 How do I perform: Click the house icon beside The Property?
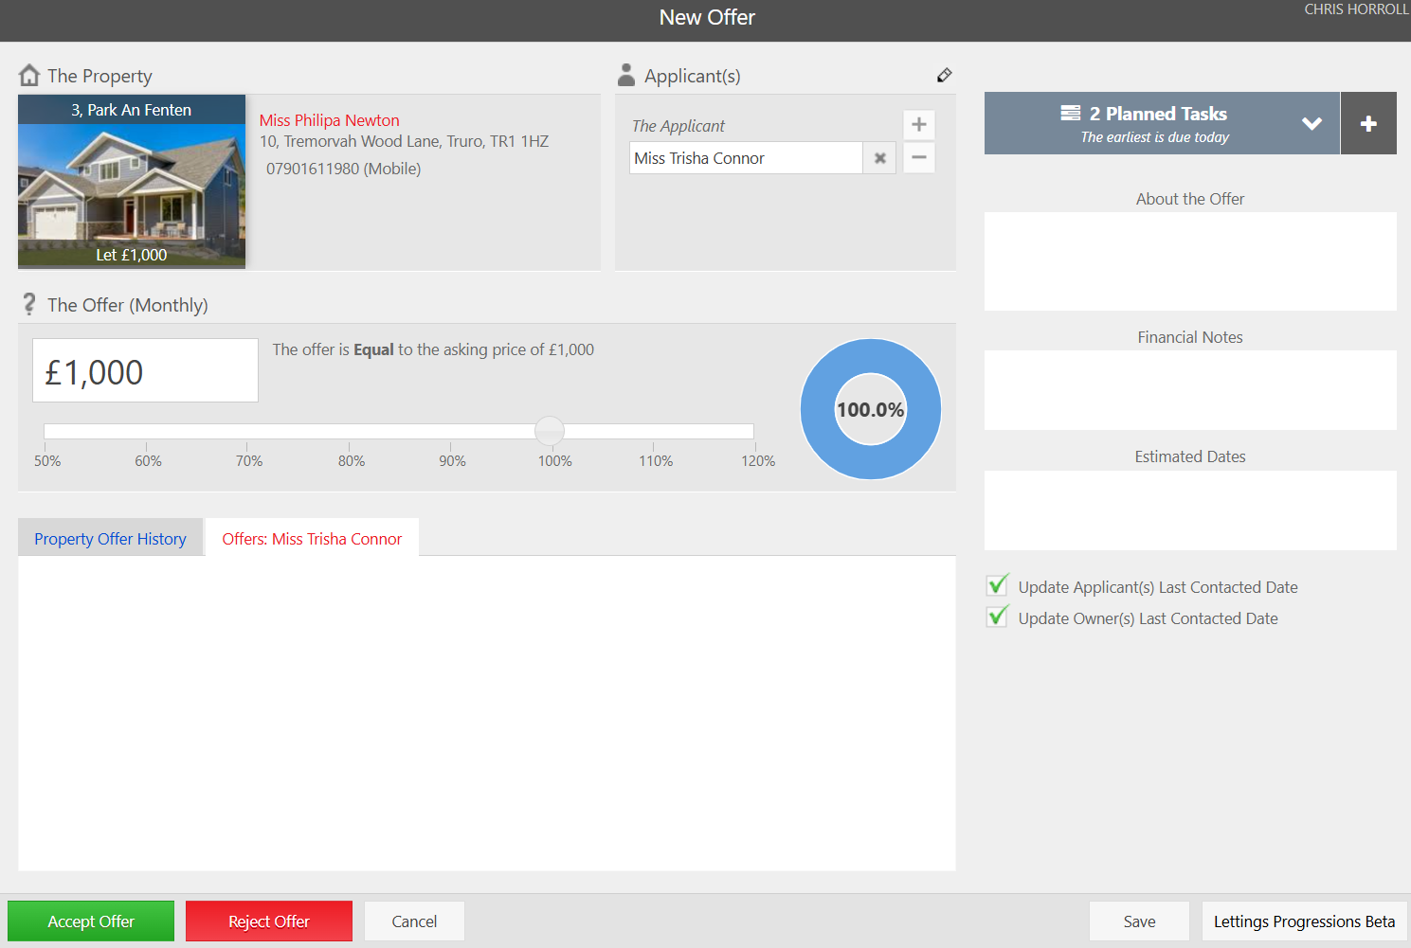click(29, 75)
